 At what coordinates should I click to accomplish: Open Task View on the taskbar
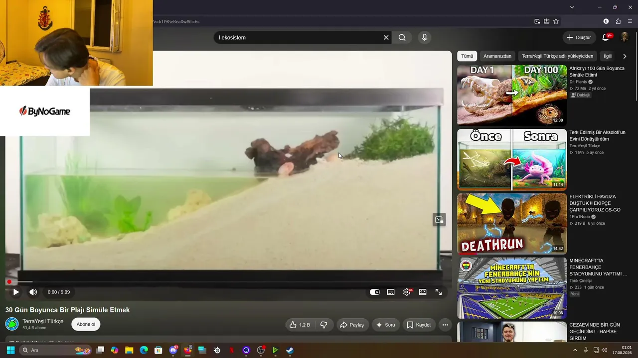(x=100, y=350)
